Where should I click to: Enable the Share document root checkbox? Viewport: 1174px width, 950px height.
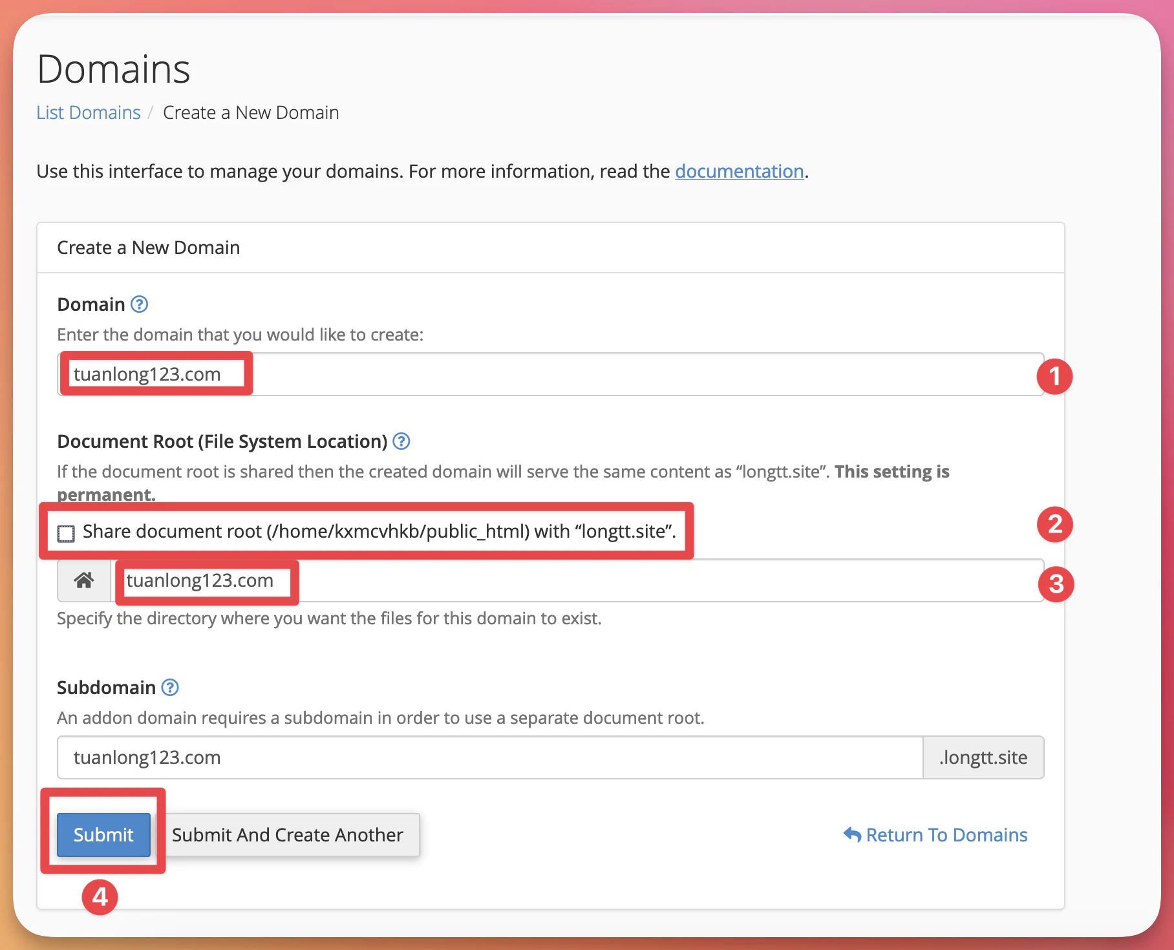[x=66, y=533]
